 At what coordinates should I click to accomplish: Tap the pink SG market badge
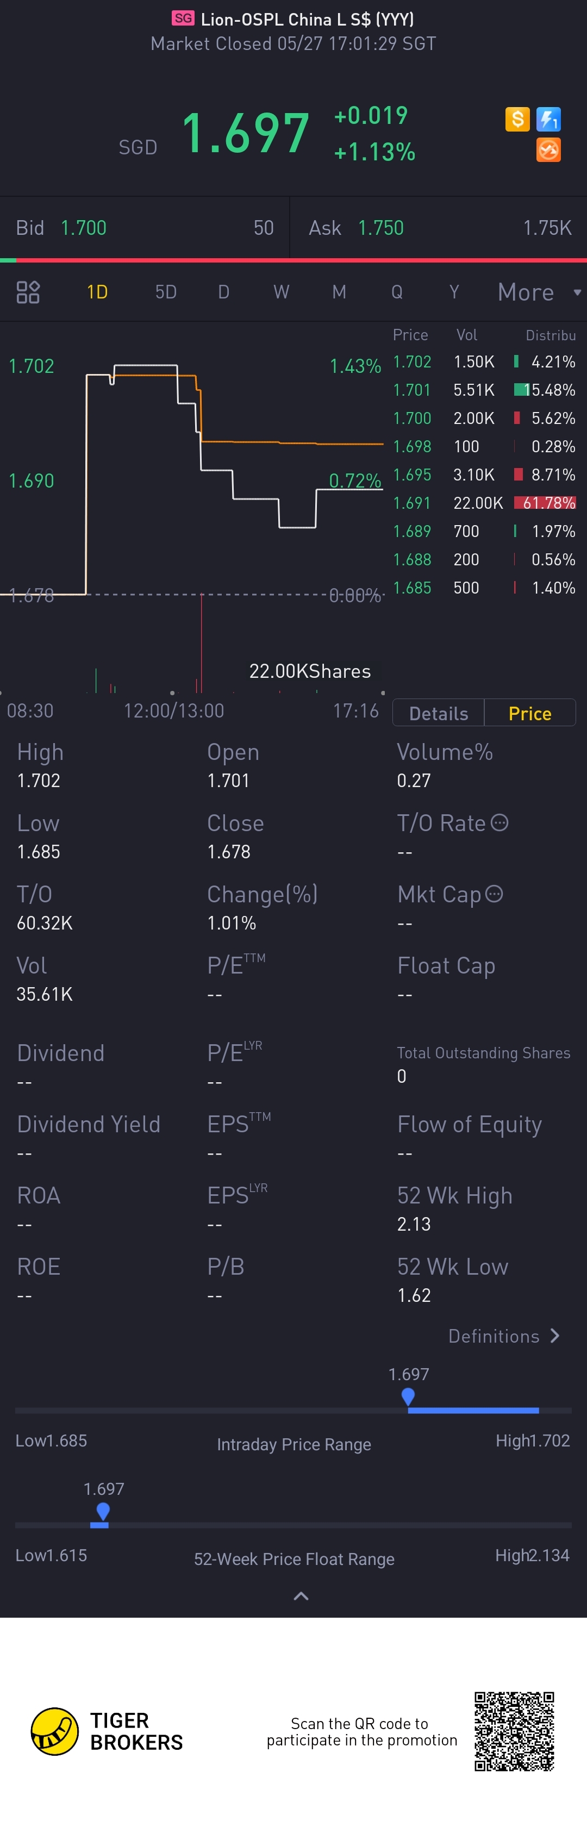point(183,18)
